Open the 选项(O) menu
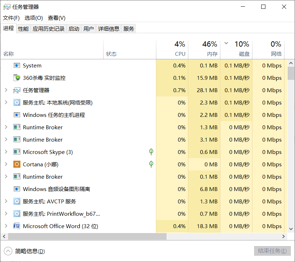 pos(34,18)
